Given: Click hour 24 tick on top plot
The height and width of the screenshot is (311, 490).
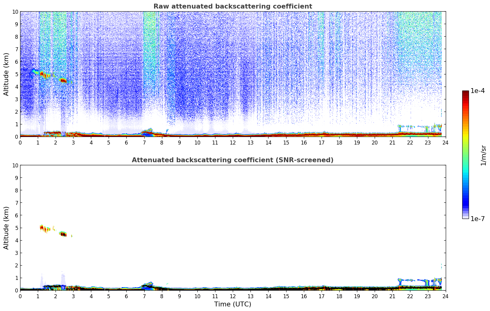Looking at the screenshot, I should tap(445, 142).
